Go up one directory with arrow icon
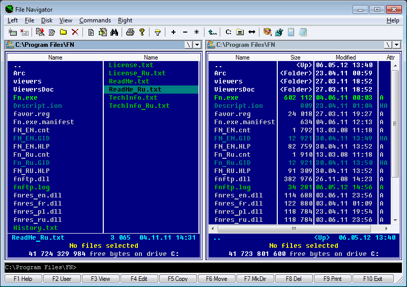 [212, 32]
